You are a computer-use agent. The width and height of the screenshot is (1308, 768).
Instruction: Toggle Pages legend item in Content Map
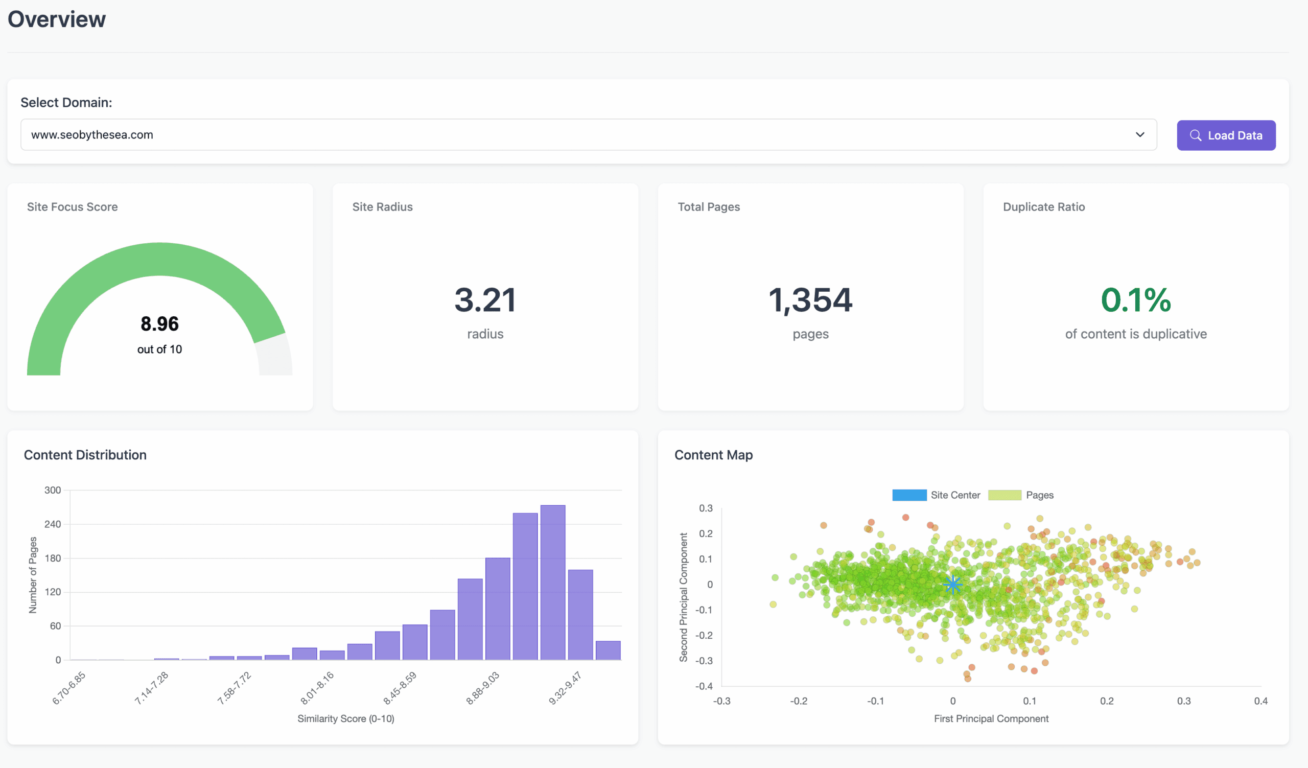(1039, 495)
